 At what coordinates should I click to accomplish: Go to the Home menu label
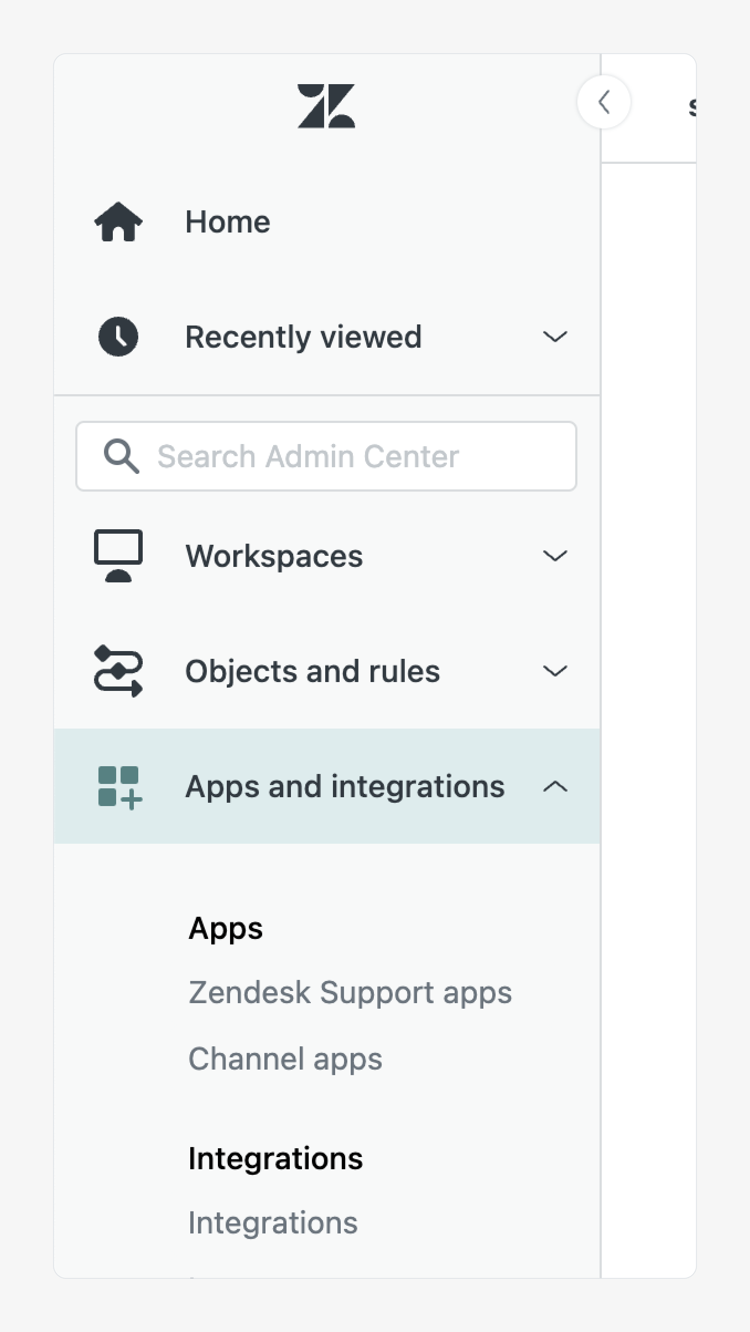tap(227, 222)
